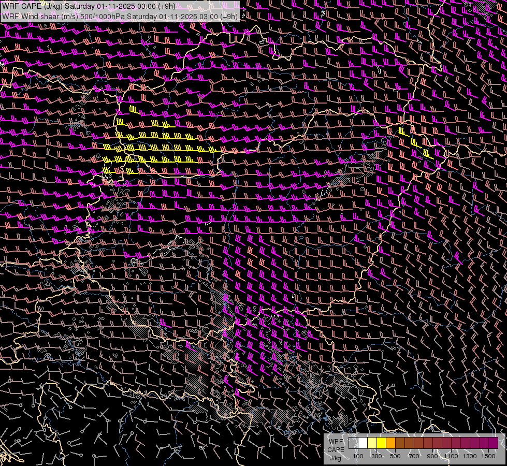
Task: Click the legend value 700
Action: (x=414, y=456)
